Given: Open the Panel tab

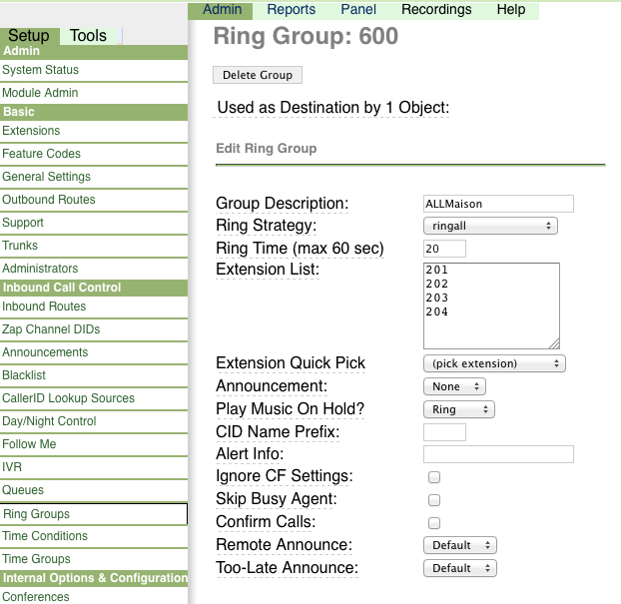Looking at the screenshot, I should (358, 10).
